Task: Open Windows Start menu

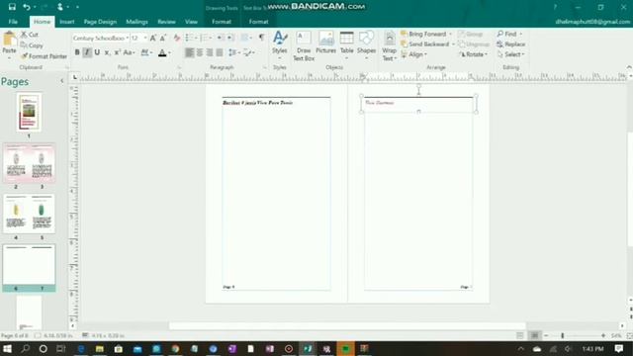Action: (x=7, y=349)
